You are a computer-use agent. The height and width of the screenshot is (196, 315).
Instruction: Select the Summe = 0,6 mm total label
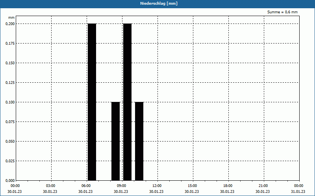(282, 12)
